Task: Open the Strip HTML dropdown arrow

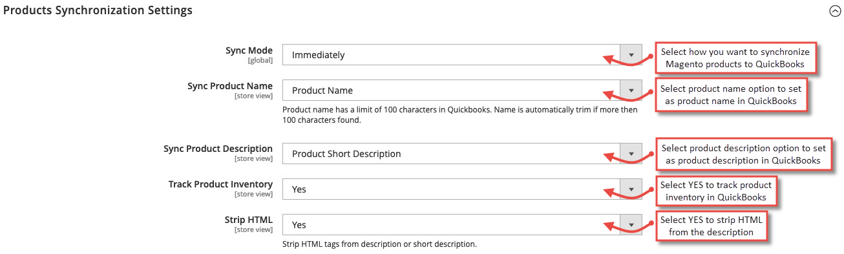Action: [x=631, y=225]
